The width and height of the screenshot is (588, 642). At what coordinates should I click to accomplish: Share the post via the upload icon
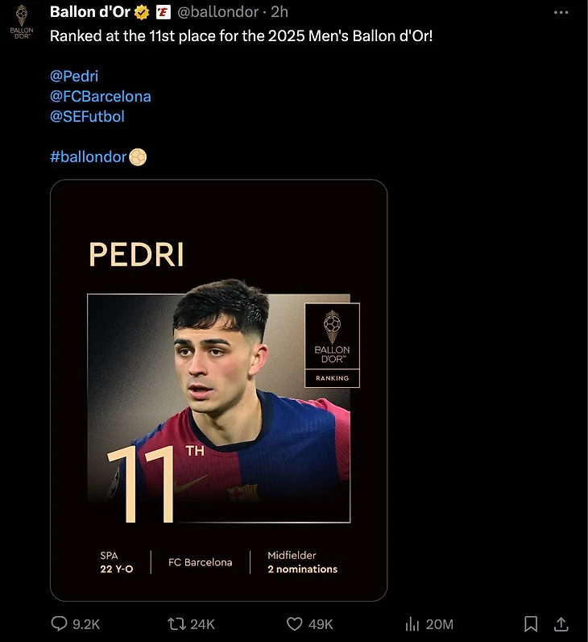[561, 624]
